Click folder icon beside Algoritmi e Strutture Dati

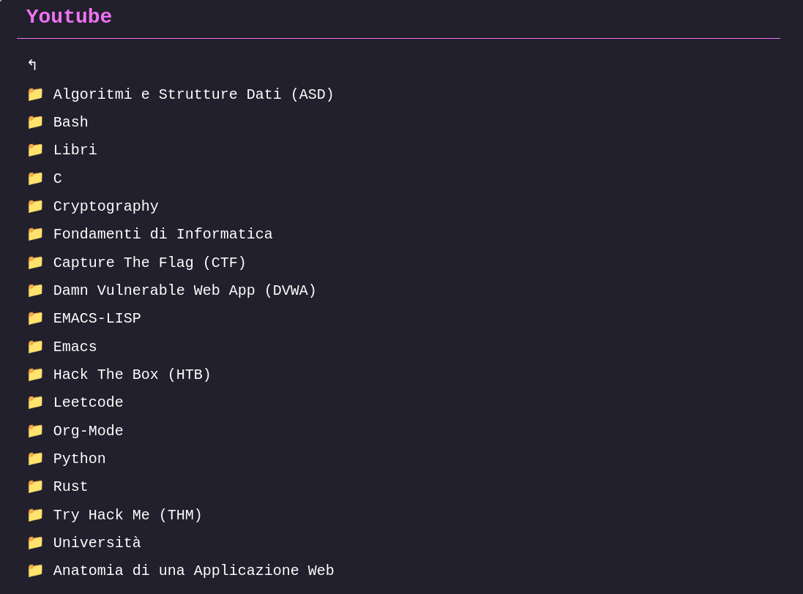(35, 94)
